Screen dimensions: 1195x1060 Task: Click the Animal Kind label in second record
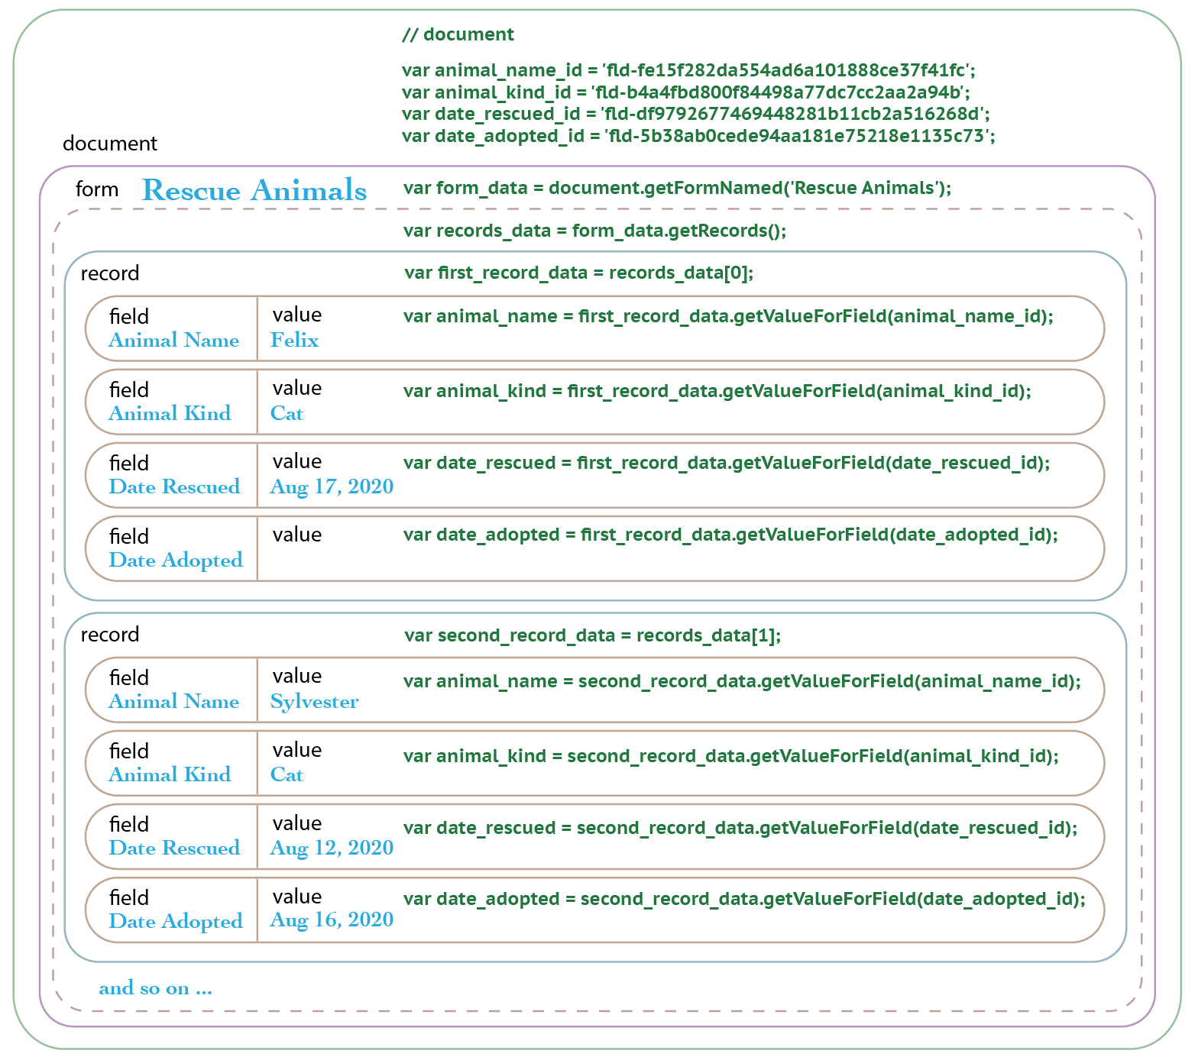[x=170, y=774]
